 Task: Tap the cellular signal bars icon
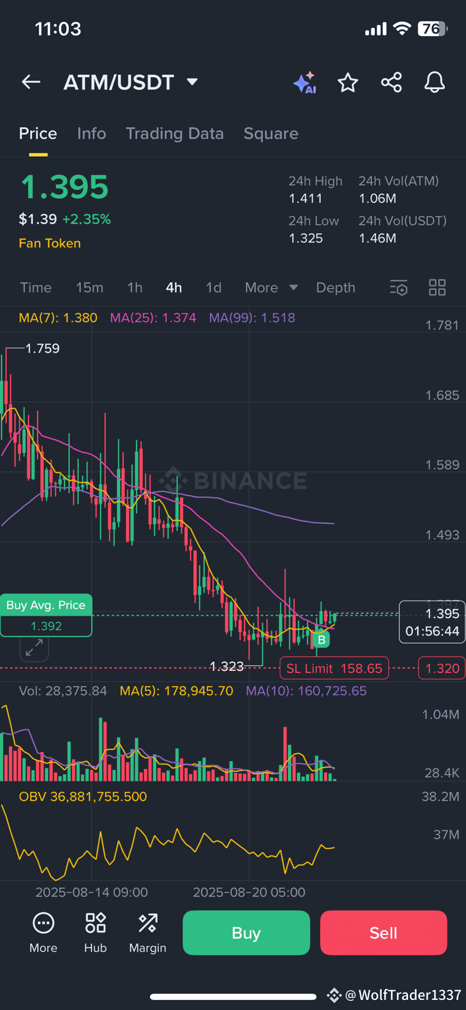pyautogui.click(x=376, y=29)
